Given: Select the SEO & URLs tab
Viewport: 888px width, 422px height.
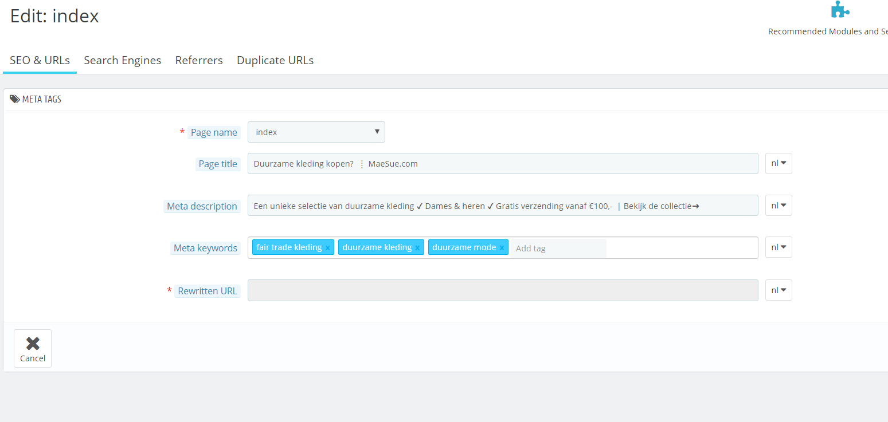Looking at the screenshot, I should 40,61.
